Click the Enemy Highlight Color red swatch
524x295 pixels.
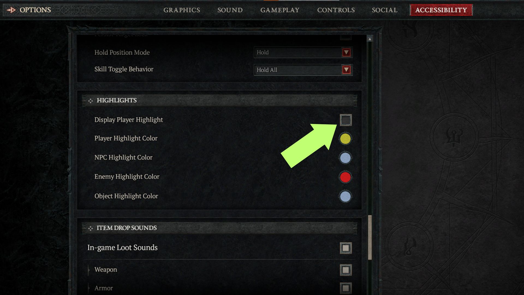pos(344,177)
